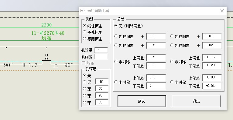This screenshot has width=233, height=120.
Task: Select the green 均布 annotation text
Action: [46, 38]
